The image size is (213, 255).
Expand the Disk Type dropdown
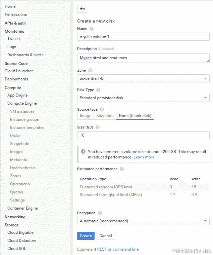click(143, 98)
